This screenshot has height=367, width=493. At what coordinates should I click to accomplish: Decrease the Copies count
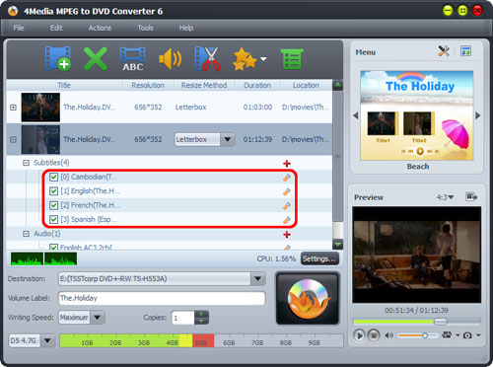201,321
